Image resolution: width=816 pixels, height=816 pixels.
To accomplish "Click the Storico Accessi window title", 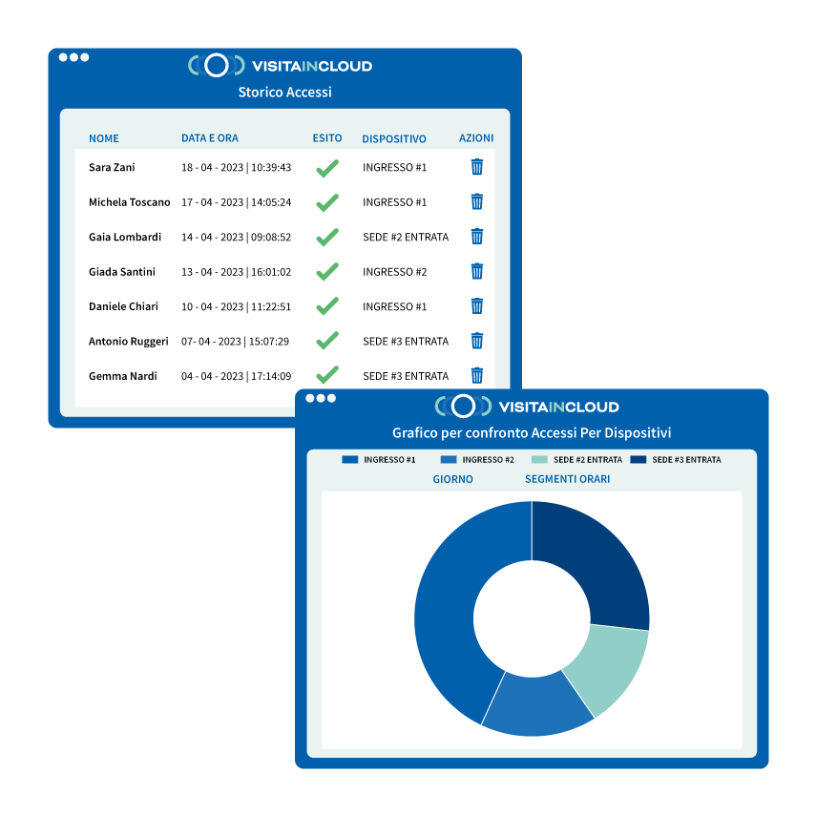I will (284, 93).
